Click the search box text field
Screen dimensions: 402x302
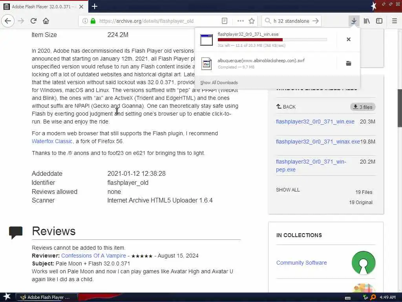coord(291,21)
